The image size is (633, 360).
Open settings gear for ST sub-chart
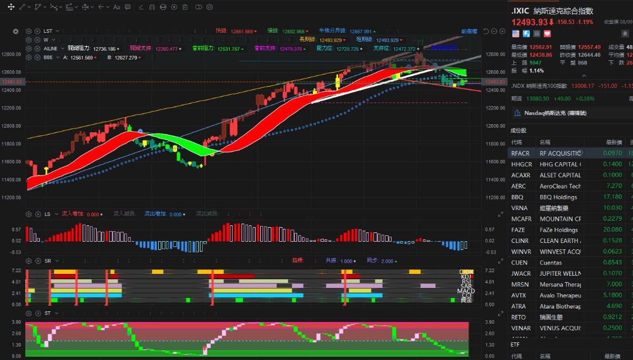coord(29,313)
